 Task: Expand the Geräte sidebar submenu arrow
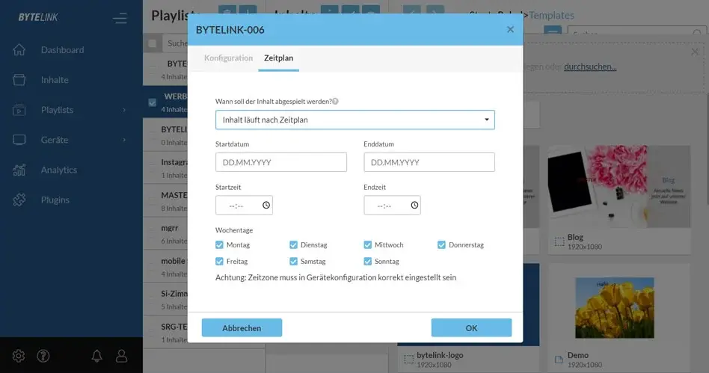(x=124, y=140)
